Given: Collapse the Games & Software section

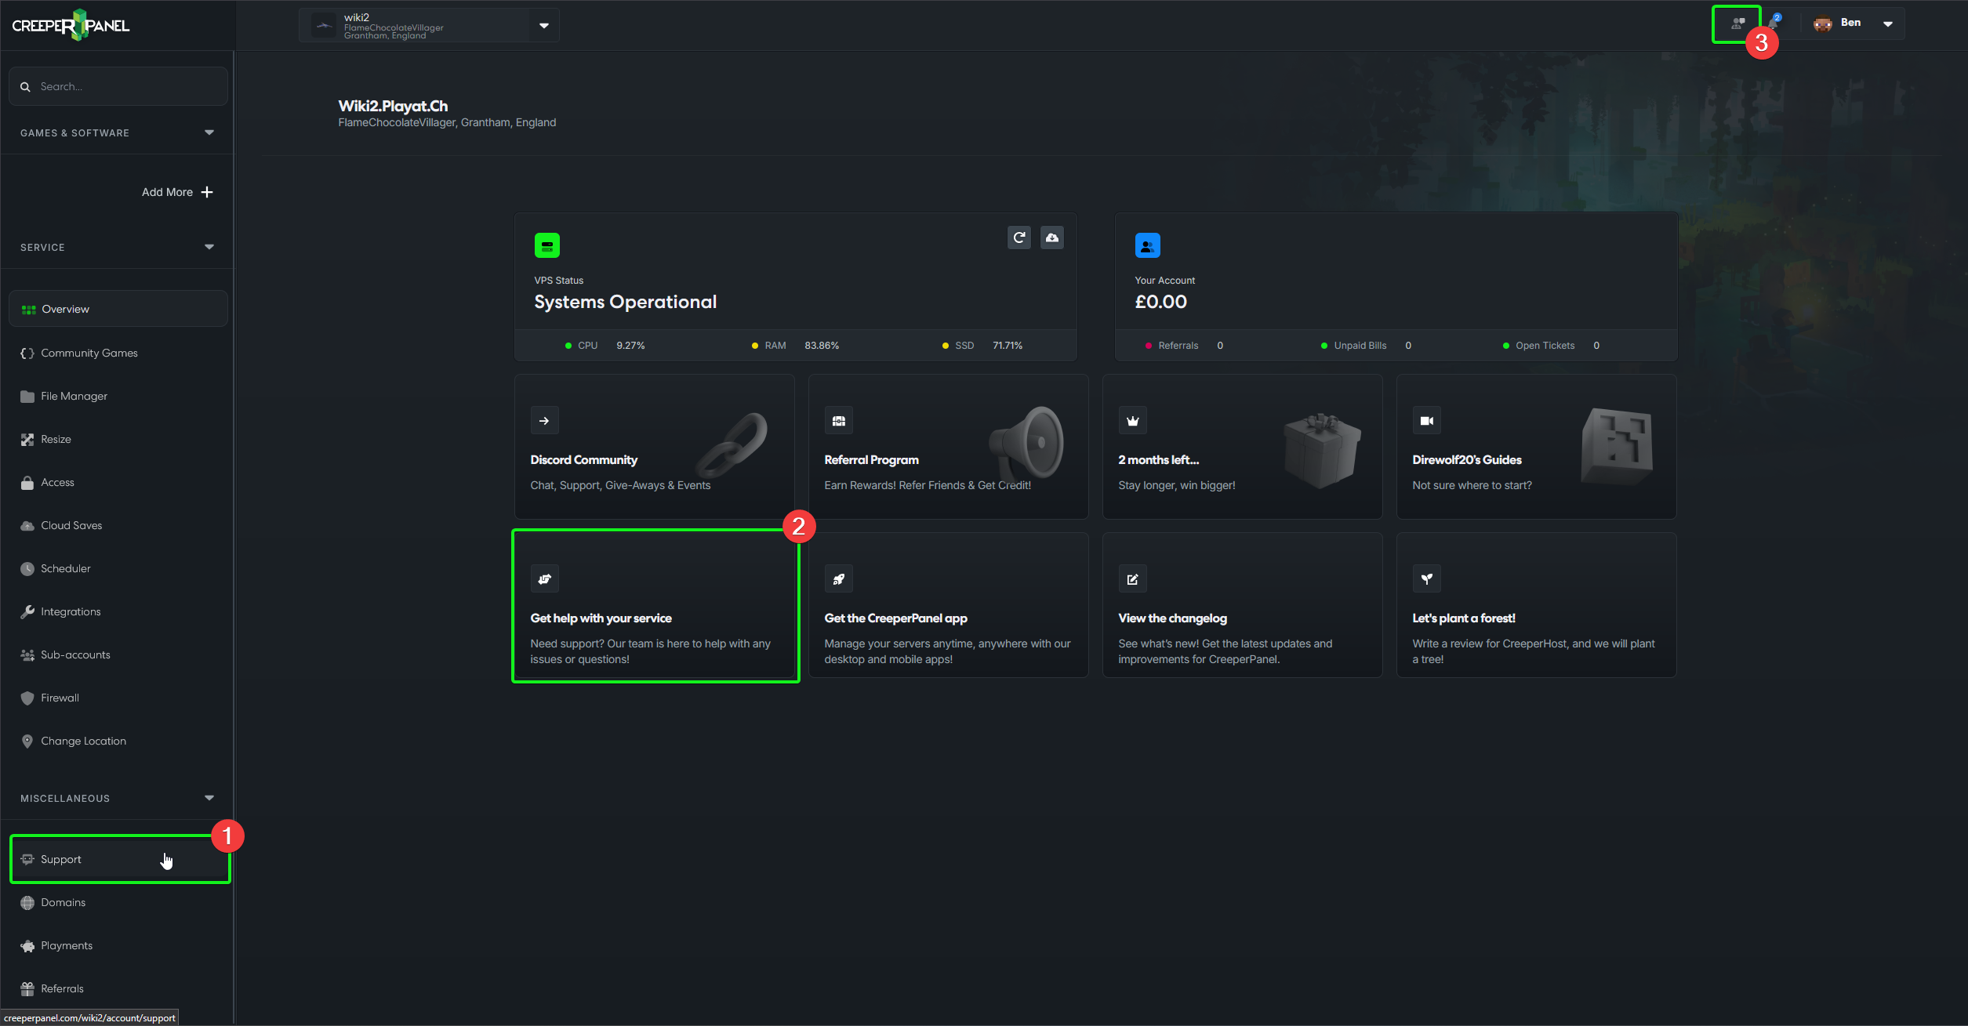Looking at the screenshot, I should click(209, 132).
